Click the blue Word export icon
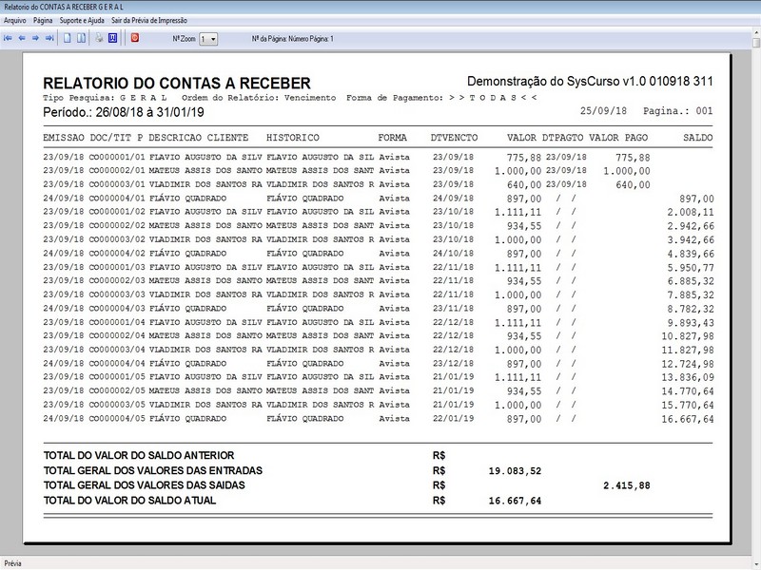The width and height of the screenshot is (761, 570). click(112, 38)
